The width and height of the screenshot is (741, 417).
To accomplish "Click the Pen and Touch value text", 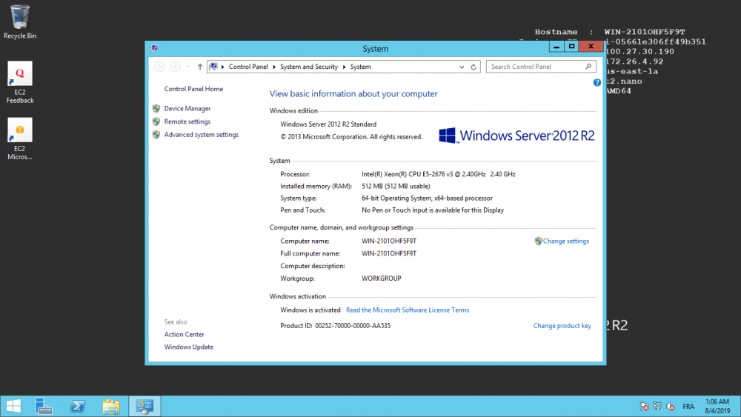I will 433,210.
